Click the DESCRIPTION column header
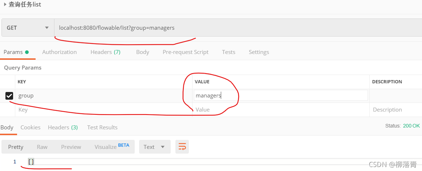Viewport: 422px width, 171px height. click(387, 82)
